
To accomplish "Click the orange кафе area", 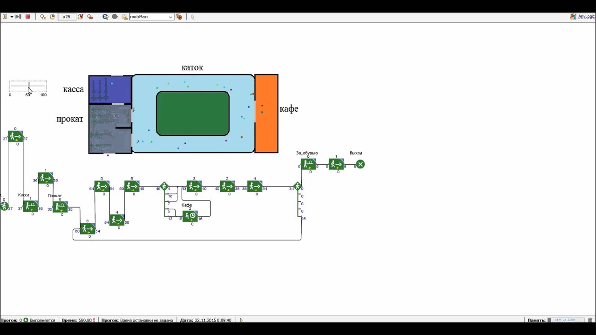I will coord(267,114).
